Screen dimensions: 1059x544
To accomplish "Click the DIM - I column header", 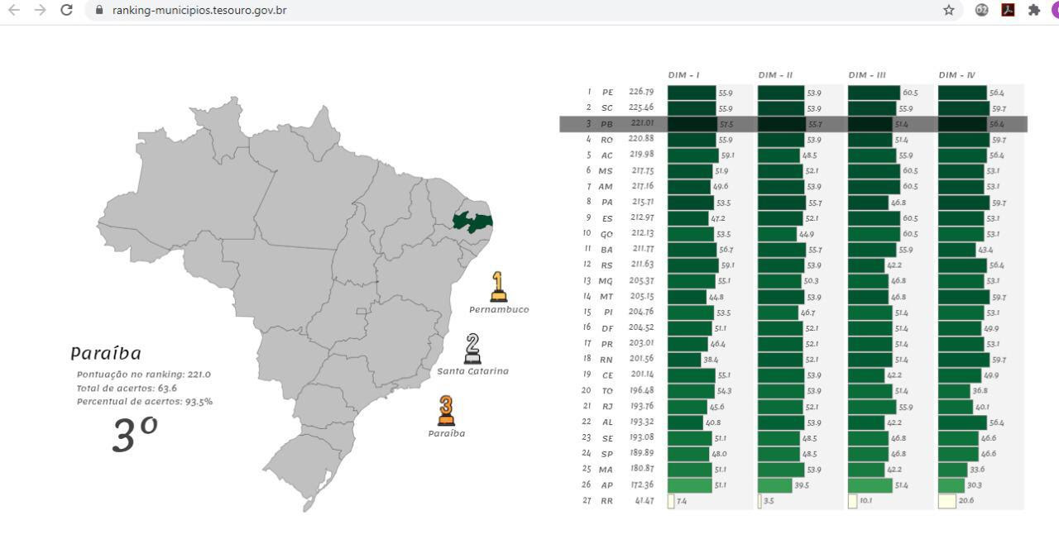I will 683,75.
